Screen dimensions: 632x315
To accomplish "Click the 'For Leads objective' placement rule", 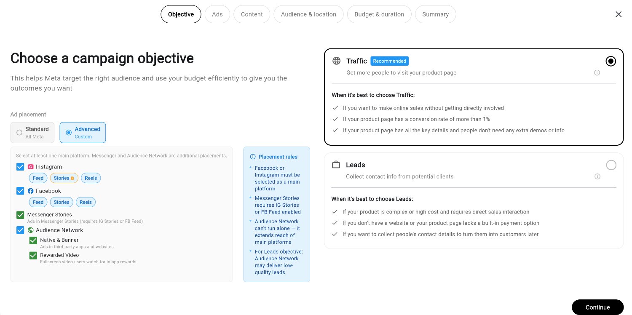I will click(x=279, y=262).
